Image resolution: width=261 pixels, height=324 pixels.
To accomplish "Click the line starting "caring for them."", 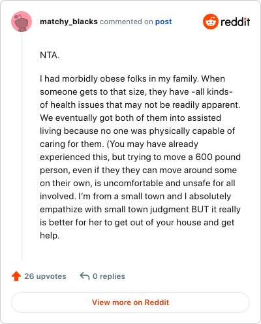I will [119, 144].
